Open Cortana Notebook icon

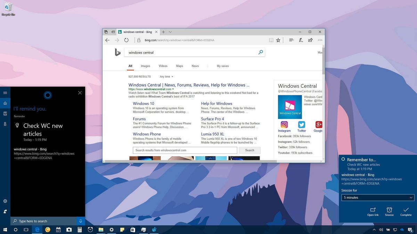(5, 113)
